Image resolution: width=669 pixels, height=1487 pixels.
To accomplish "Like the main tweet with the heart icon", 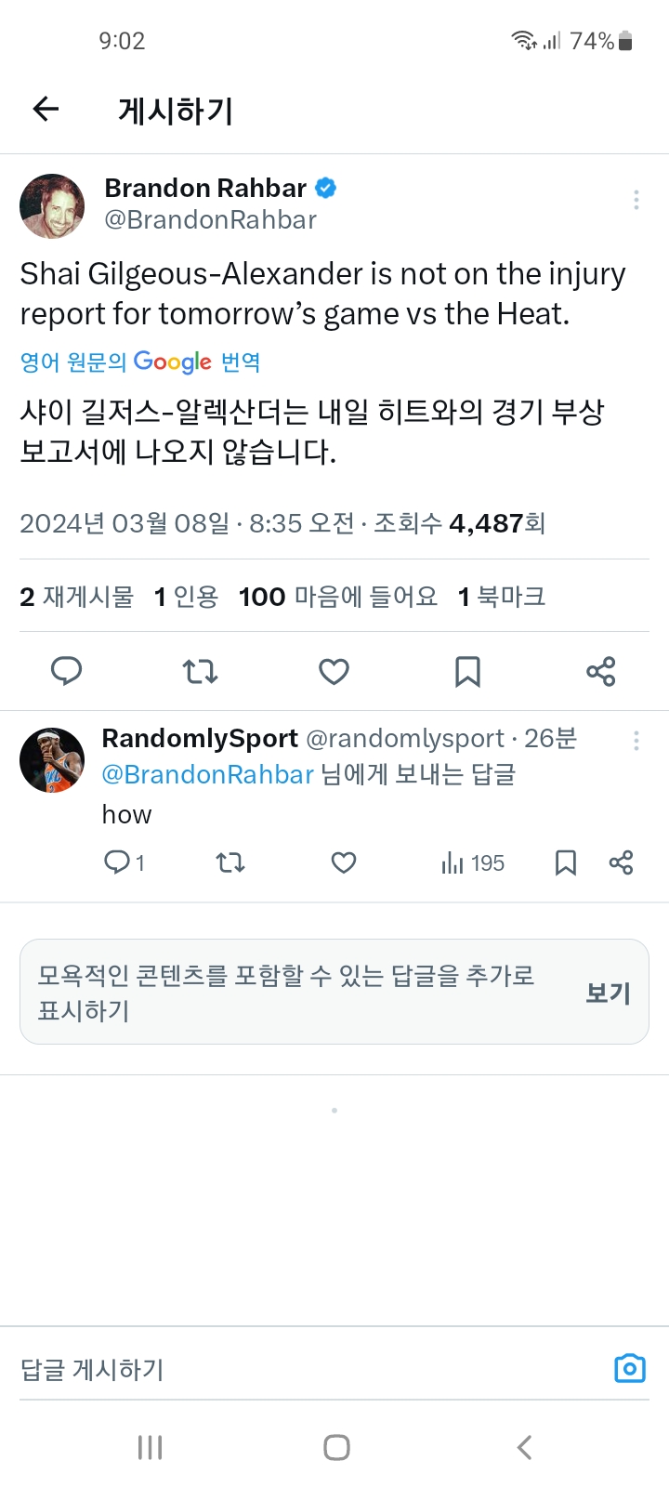I will [x=334, y=670].
